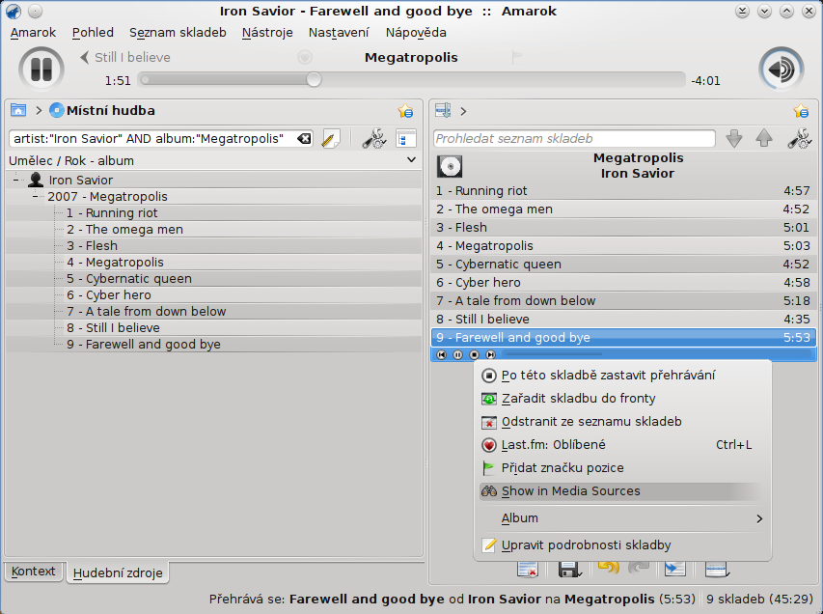Image resolution: width=823 pixels, height=614 pixels.
Task: Choose 'Přidat značku pozice'
Action: (622, 468)
